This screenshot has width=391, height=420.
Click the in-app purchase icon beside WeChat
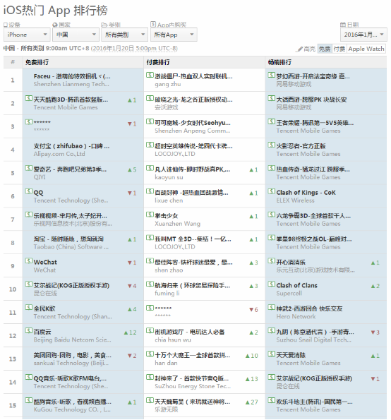point(29,261)
